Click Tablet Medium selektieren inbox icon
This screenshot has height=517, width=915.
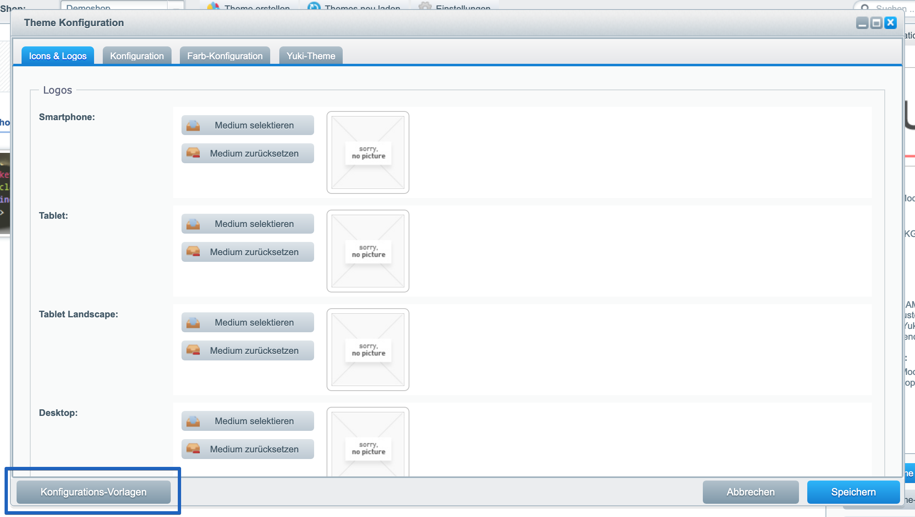tap(193, 224)
